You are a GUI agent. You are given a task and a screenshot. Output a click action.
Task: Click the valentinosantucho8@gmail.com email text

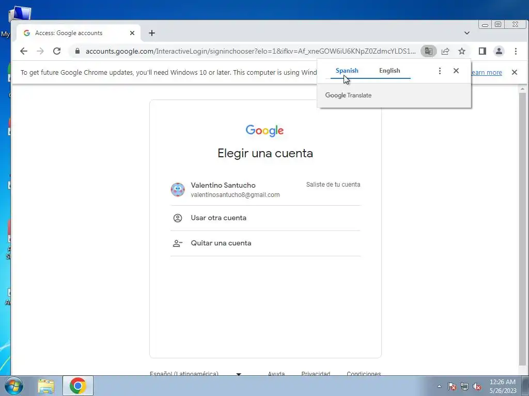pos(235,195)
